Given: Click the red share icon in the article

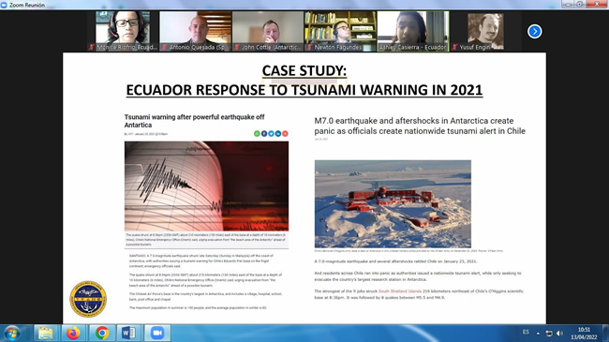Looking at the screenshot, I should point(285,134).
